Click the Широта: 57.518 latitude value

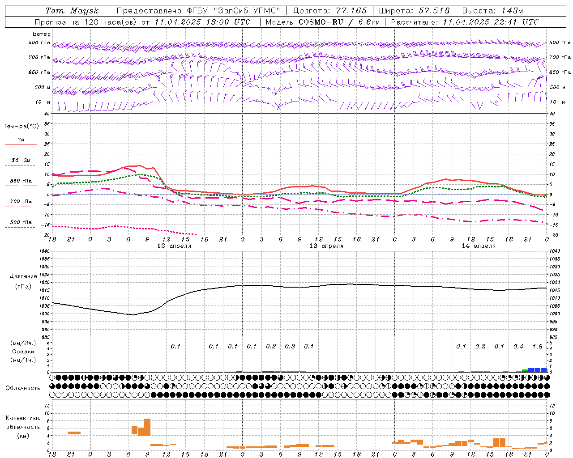click(x=414, y=11)
